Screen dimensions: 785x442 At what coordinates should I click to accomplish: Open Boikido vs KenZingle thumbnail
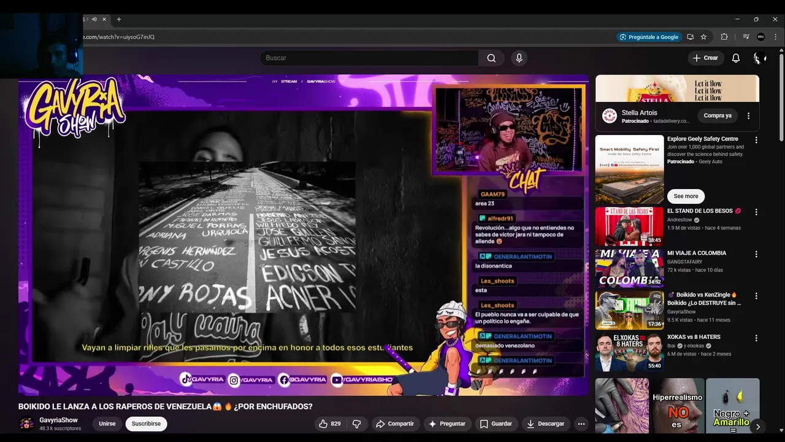[x=629, y=310]
